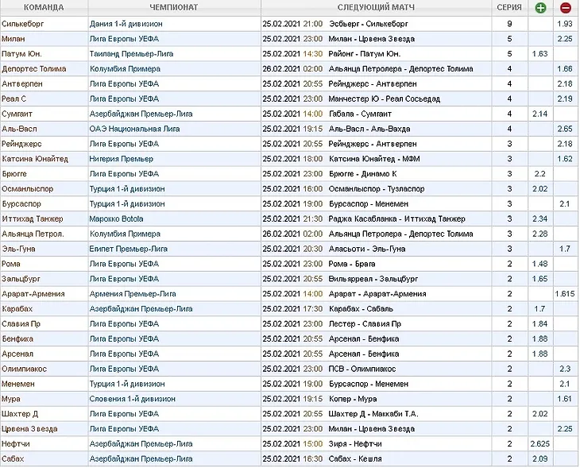Click match Зиря - Нефтчи

click(355, 444)
